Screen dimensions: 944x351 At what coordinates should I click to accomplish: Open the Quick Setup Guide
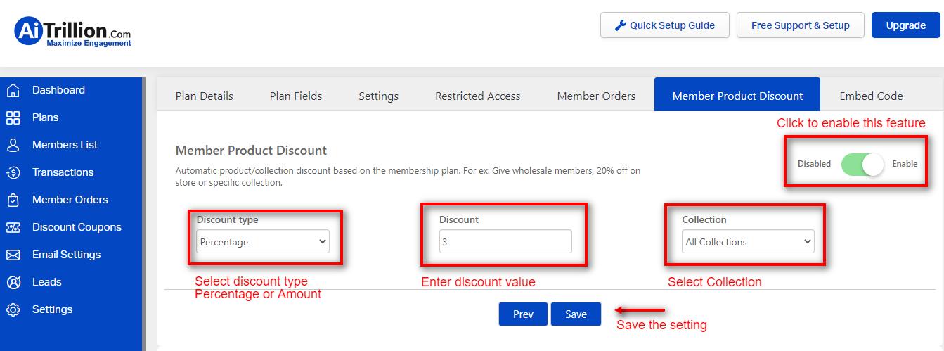(665, 25)
